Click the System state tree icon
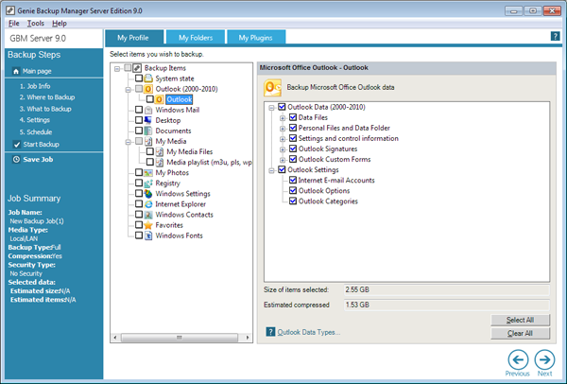 (x=148, y=79)
